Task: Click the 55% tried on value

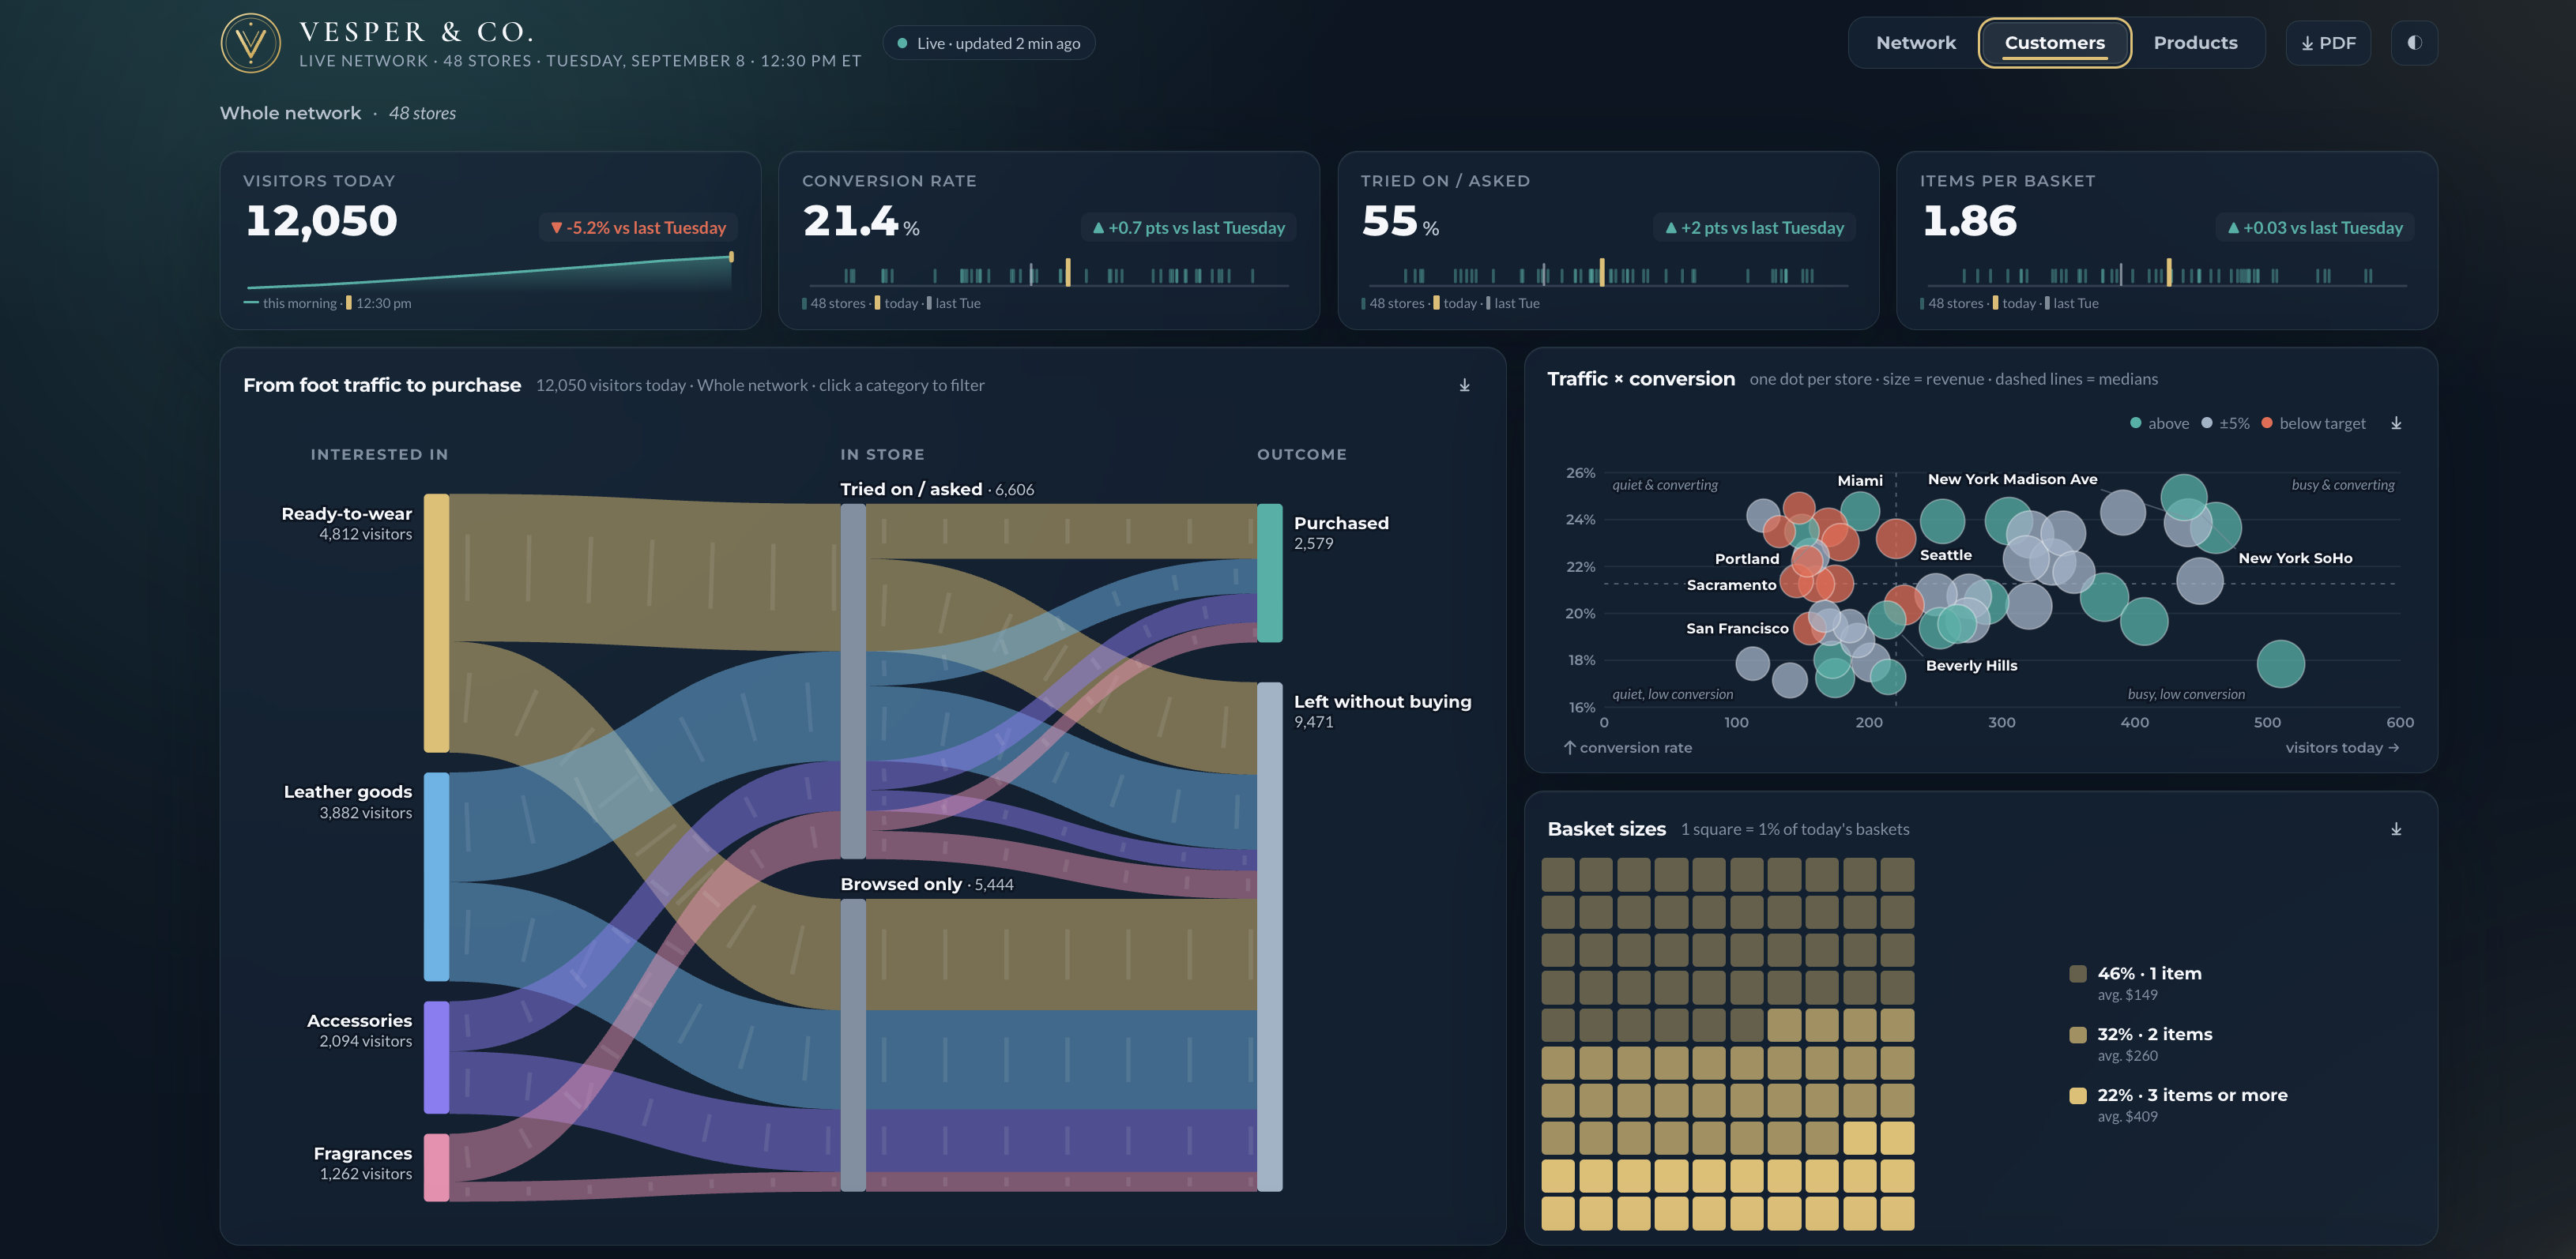Action: pos(1399,221)
